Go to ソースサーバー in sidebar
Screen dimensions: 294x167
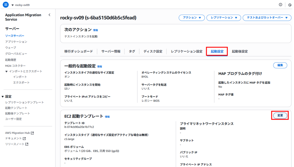15,36
